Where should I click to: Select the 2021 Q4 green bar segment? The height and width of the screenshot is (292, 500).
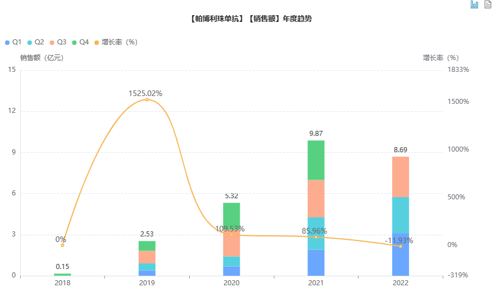316,159
